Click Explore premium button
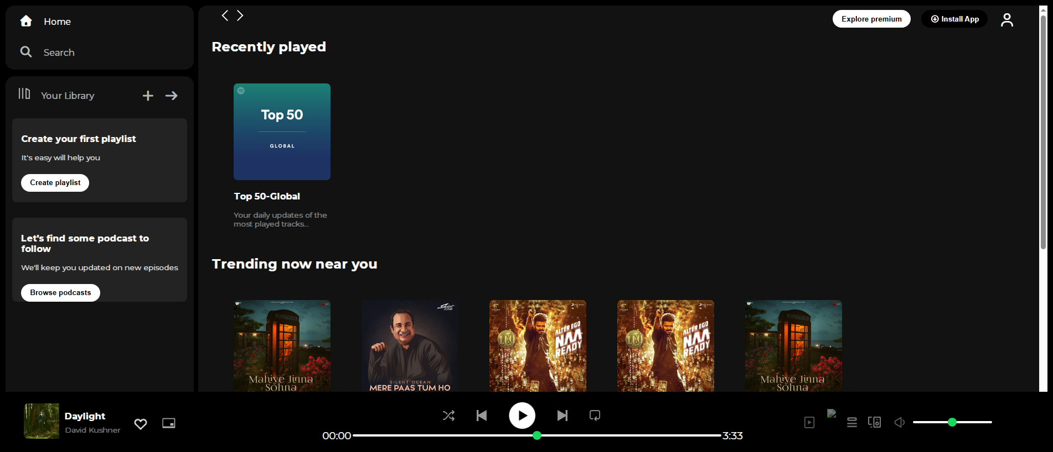 tap(871, 19)
